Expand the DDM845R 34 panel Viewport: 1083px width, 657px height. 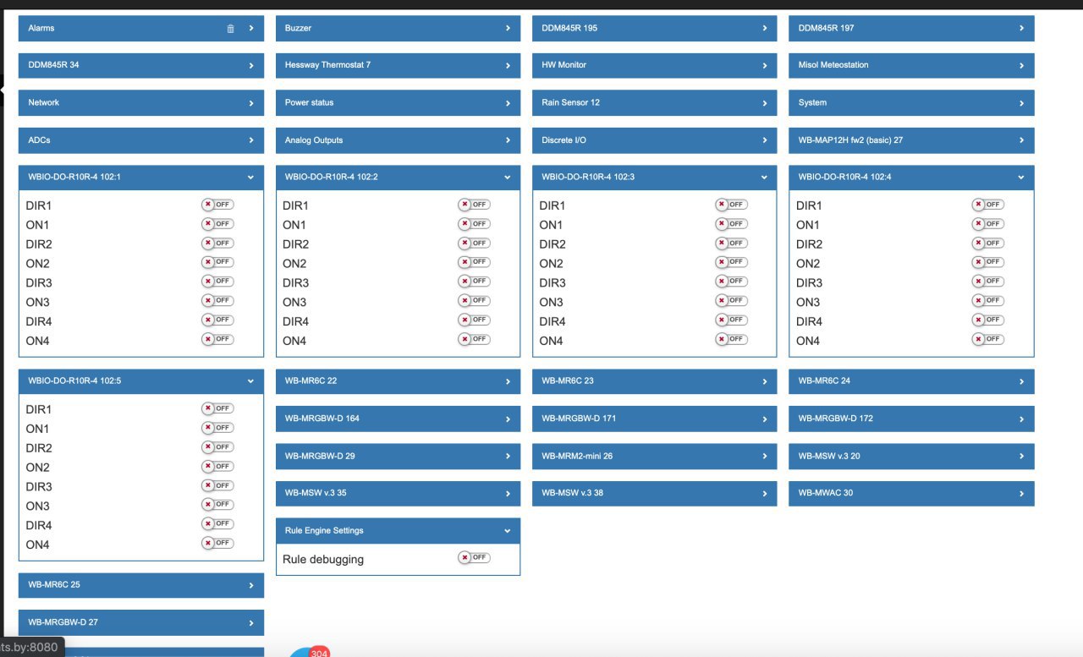point(140,65)
